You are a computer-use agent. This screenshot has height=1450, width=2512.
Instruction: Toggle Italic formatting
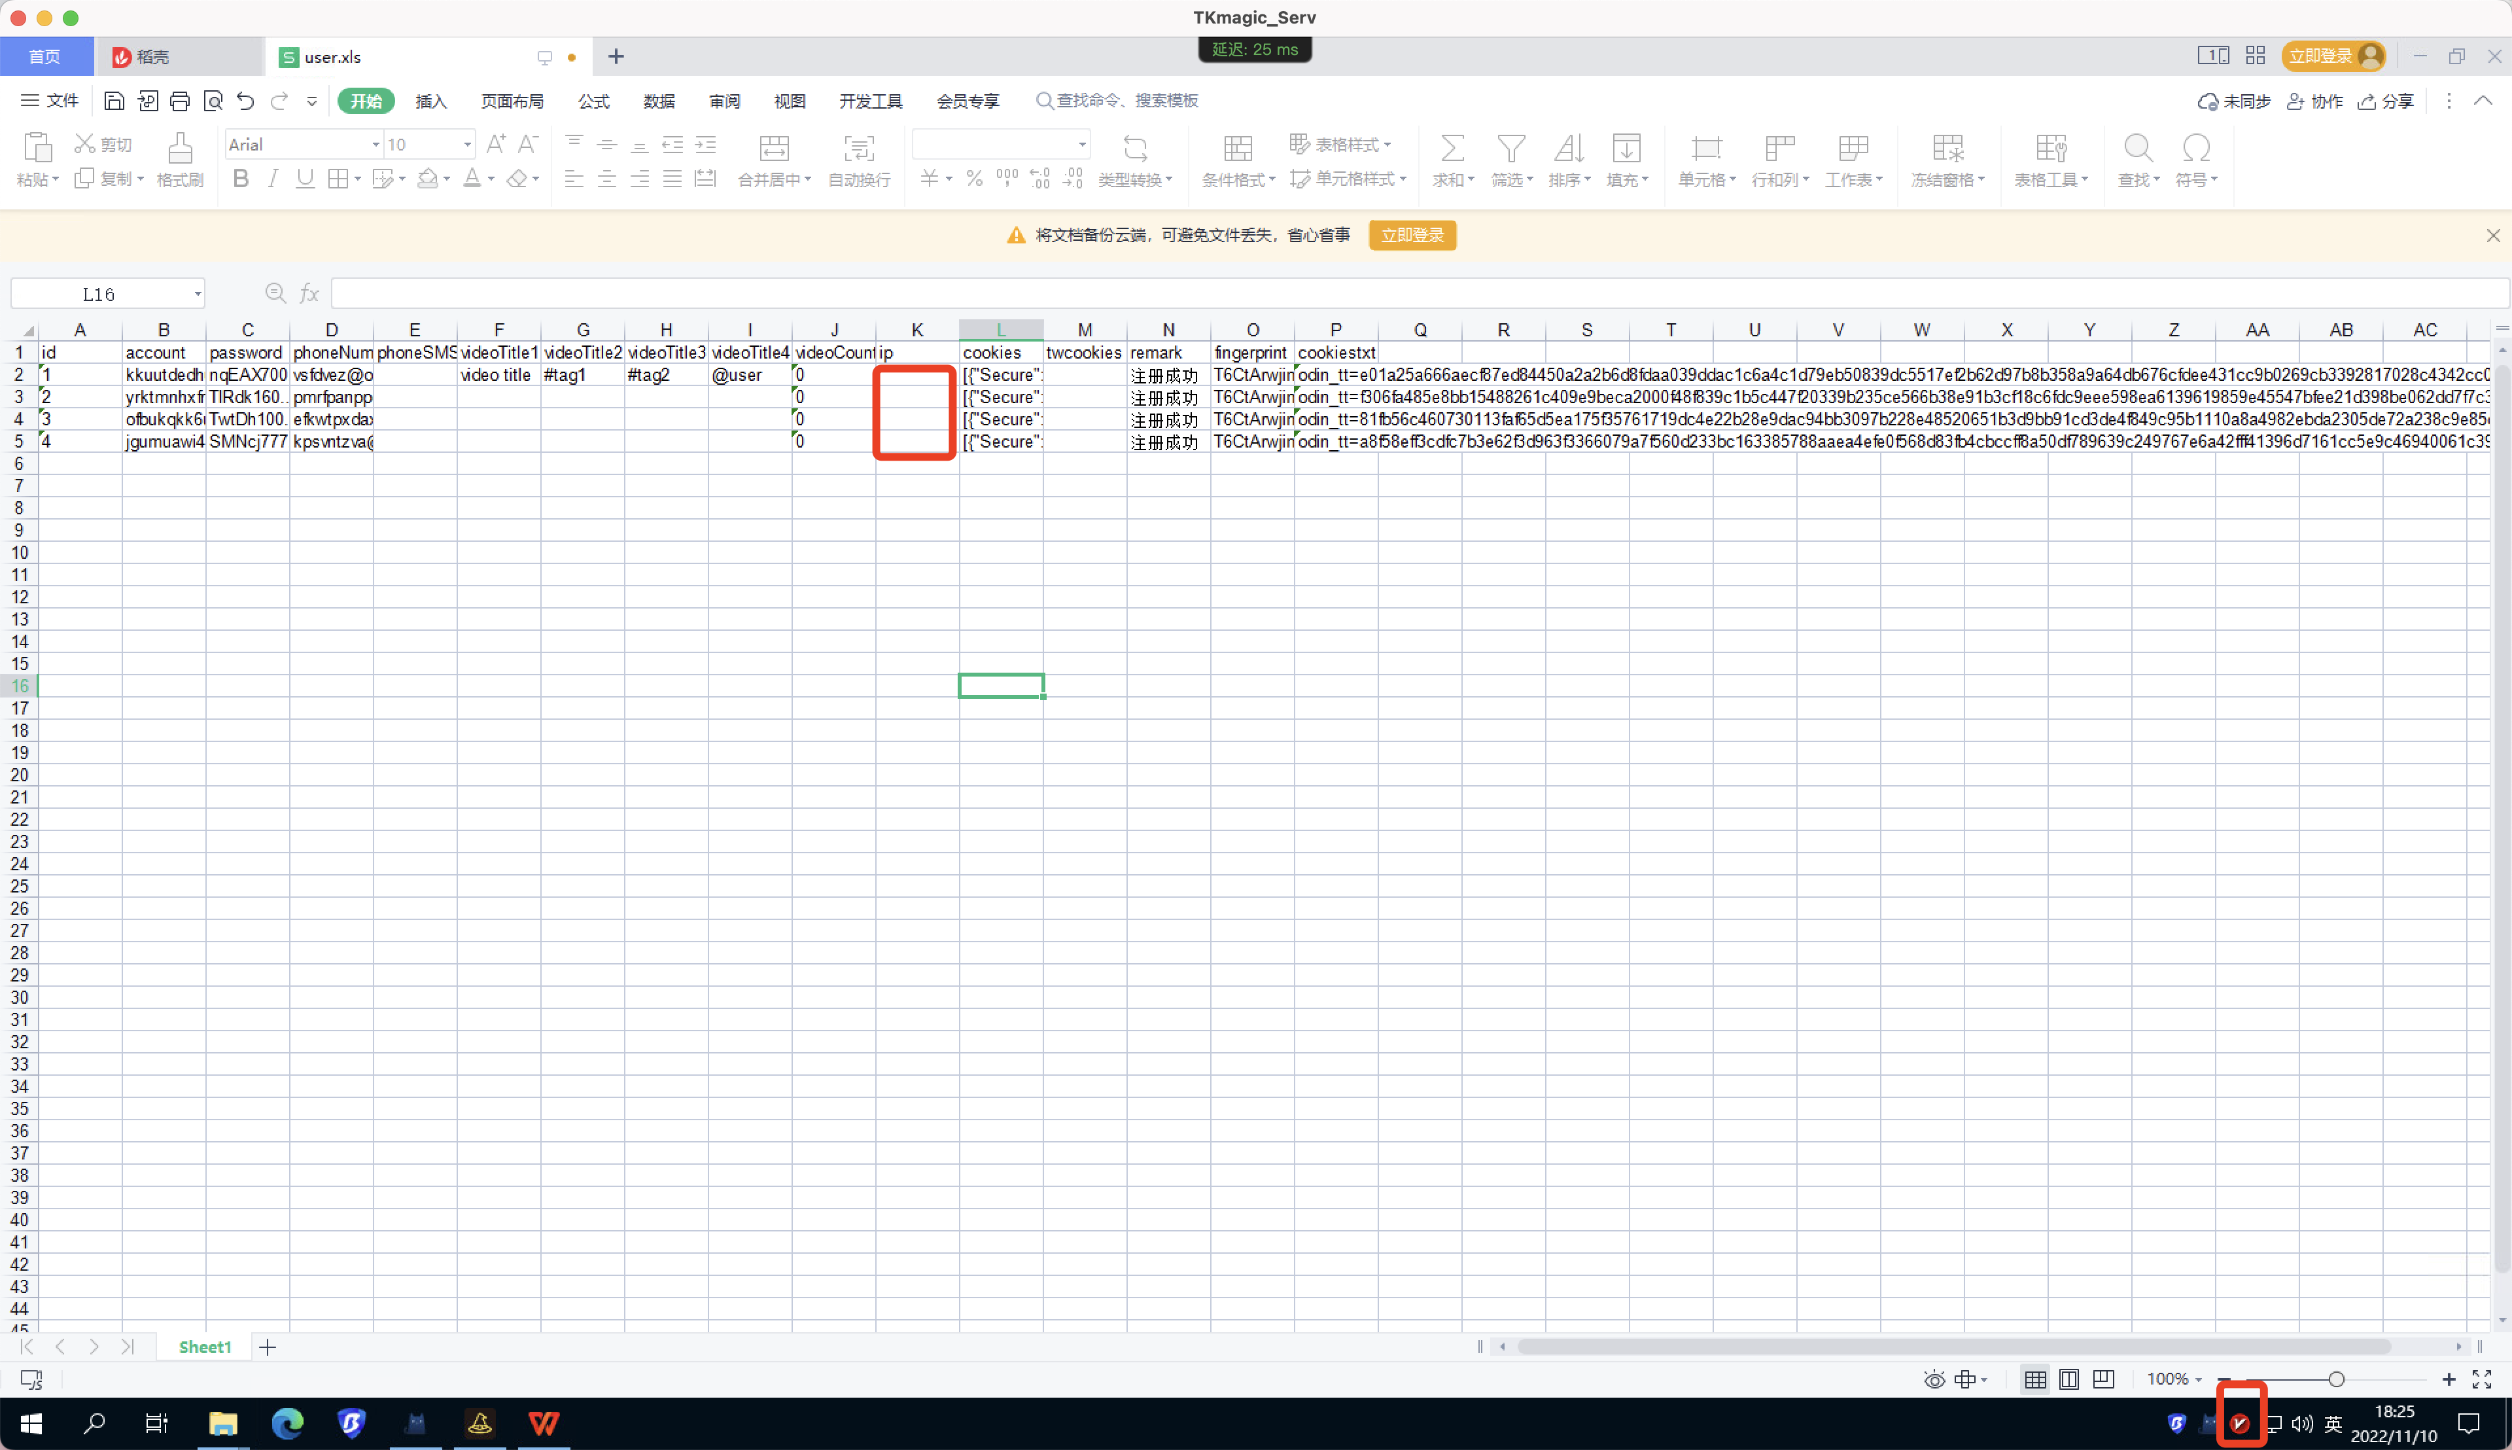(273, 178)
